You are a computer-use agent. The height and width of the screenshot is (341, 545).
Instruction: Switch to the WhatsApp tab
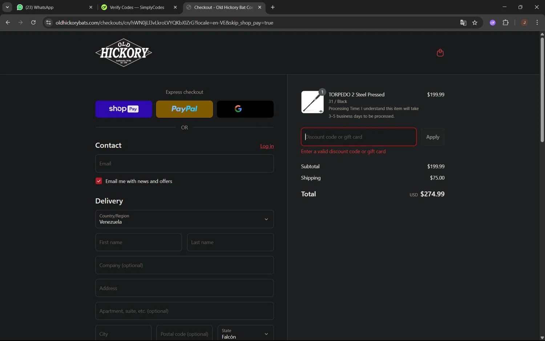(54, 7)
